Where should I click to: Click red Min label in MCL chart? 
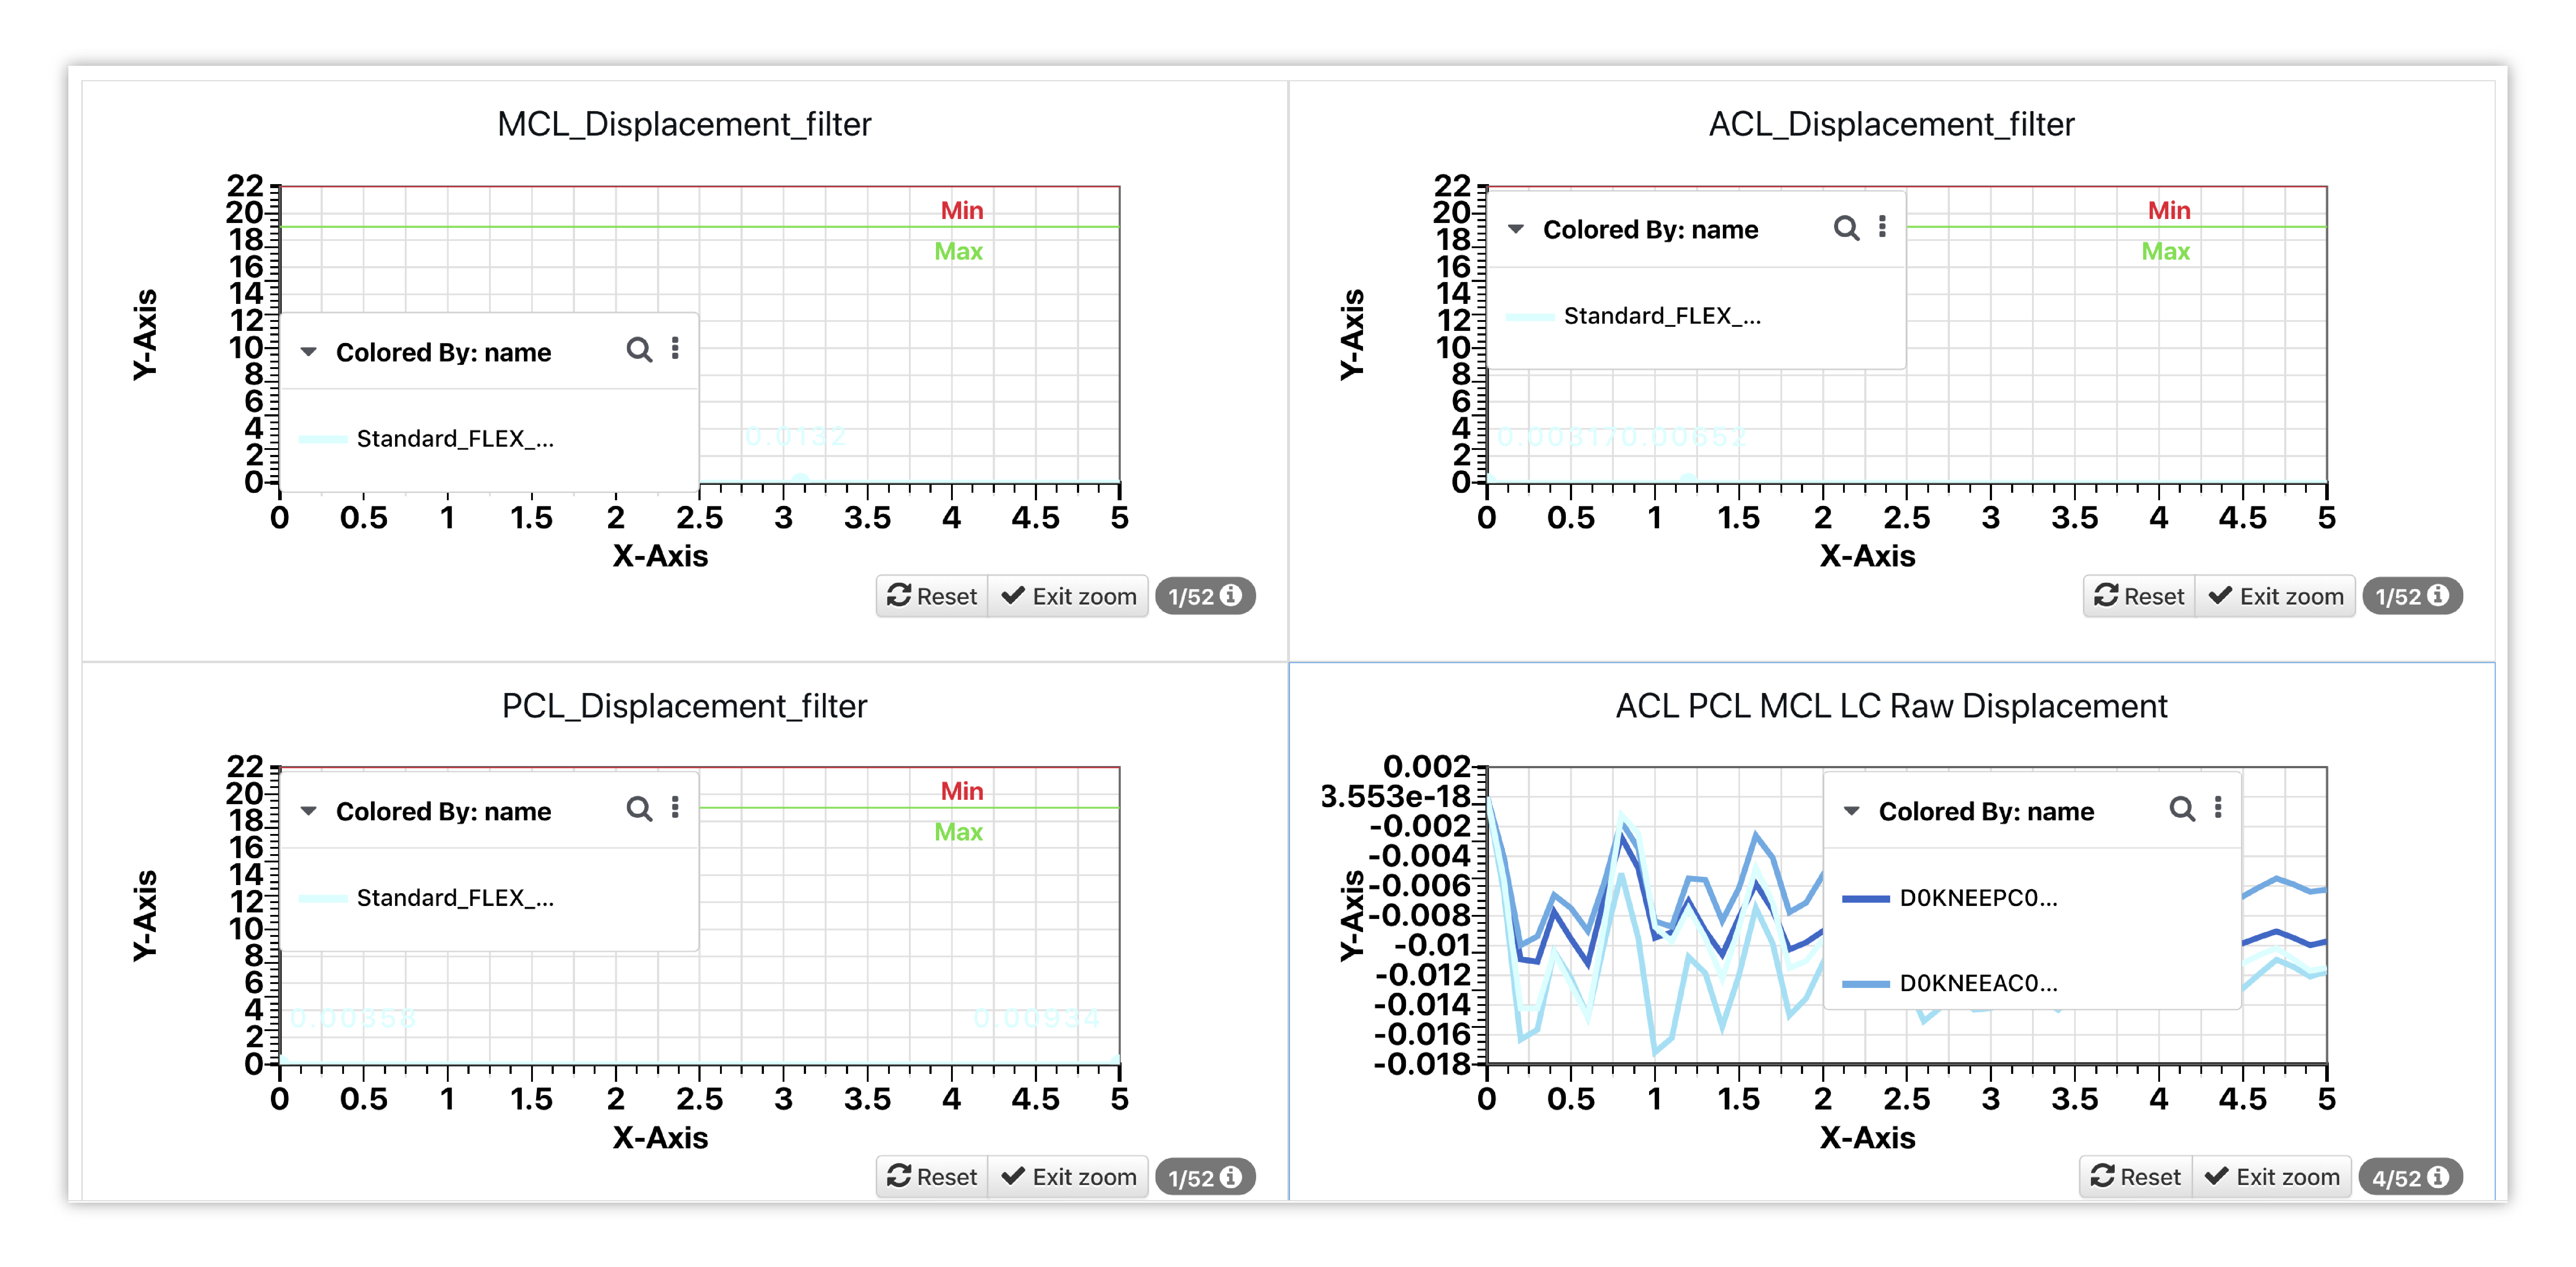962,211
